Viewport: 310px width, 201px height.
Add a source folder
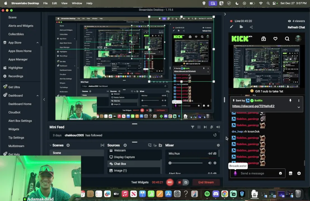tap(160, 145)
